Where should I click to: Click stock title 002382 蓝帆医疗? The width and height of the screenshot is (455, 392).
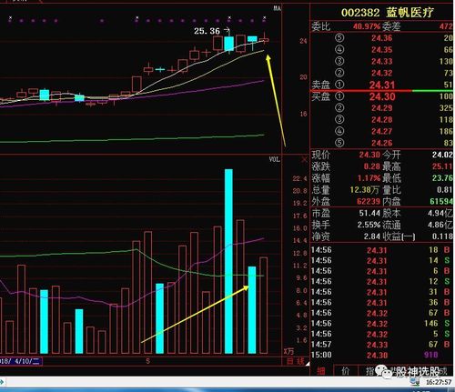coord(388,13)
